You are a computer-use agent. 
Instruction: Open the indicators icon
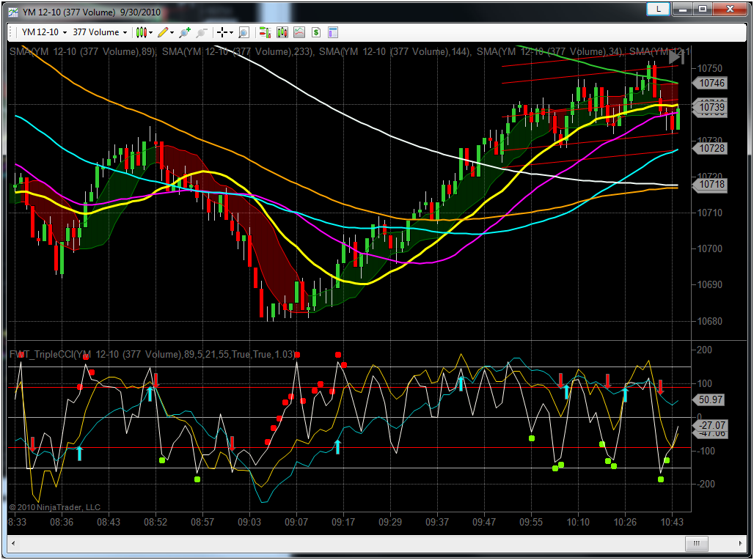[x=299, y=32]
